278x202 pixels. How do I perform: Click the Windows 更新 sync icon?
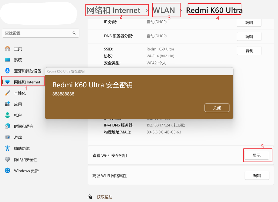pos(7,171)
